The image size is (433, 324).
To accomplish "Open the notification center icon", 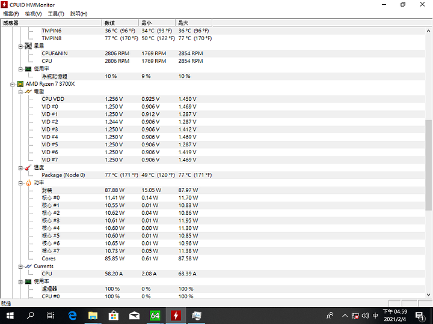I will click(x=420, y=316).
